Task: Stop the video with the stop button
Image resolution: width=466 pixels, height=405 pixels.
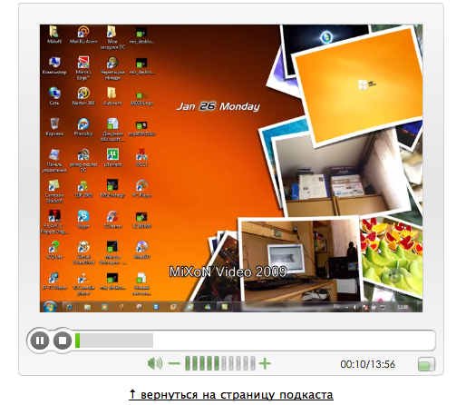Action: click(63, 341)
